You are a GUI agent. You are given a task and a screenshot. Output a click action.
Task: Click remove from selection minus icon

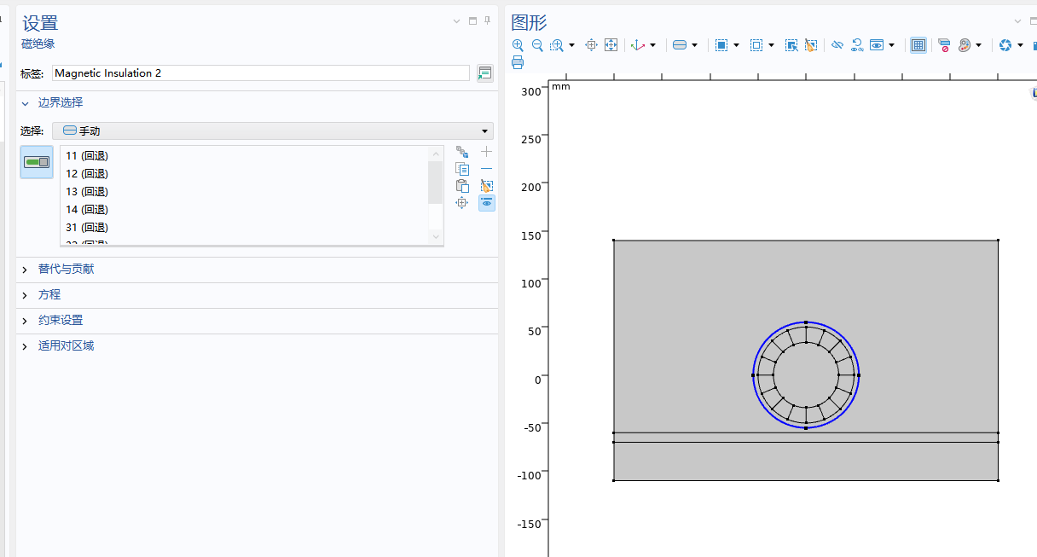[487, 169]
